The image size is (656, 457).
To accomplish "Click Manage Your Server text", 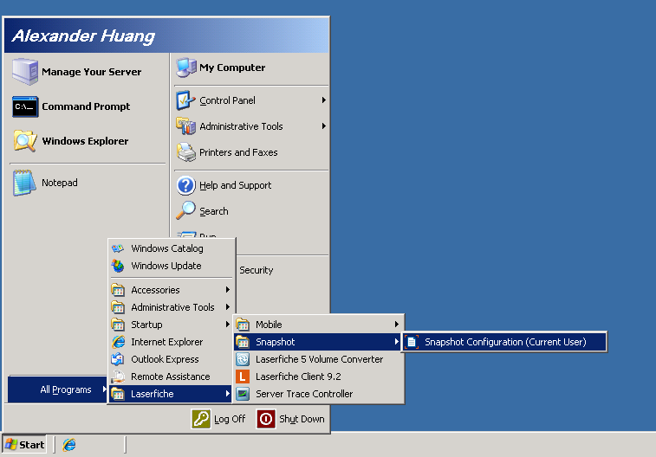I will (x=92, y=72).
